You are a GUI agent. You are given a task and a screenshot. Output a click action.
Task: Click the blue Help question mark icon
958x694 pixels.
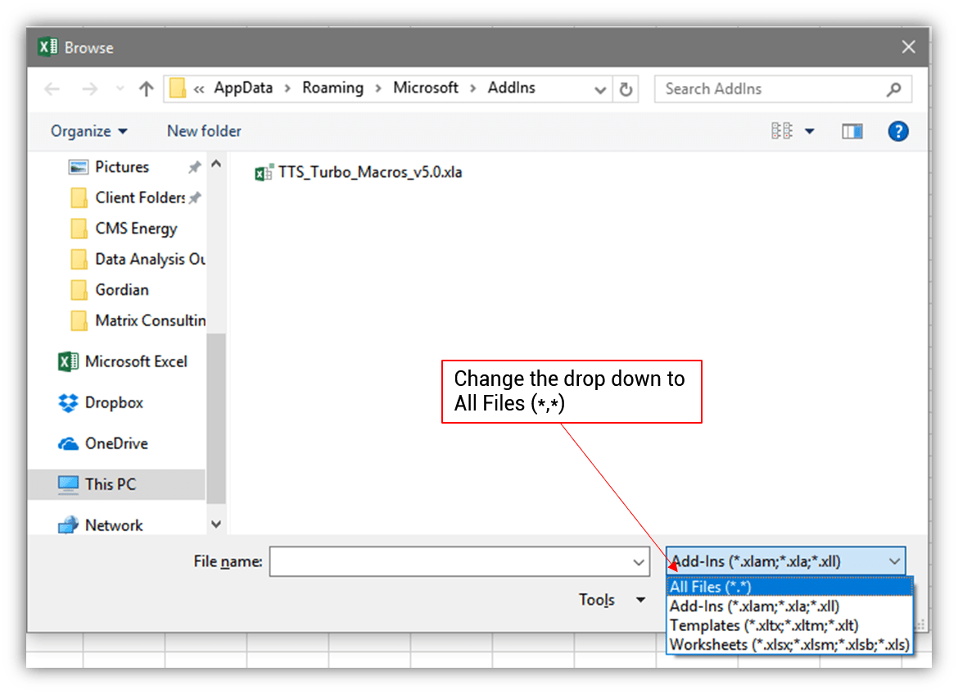point(897,131)
